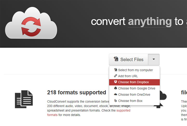187x126 pixels.
Task: Click the file-plus icon on Select Files button
Action: 116,59
